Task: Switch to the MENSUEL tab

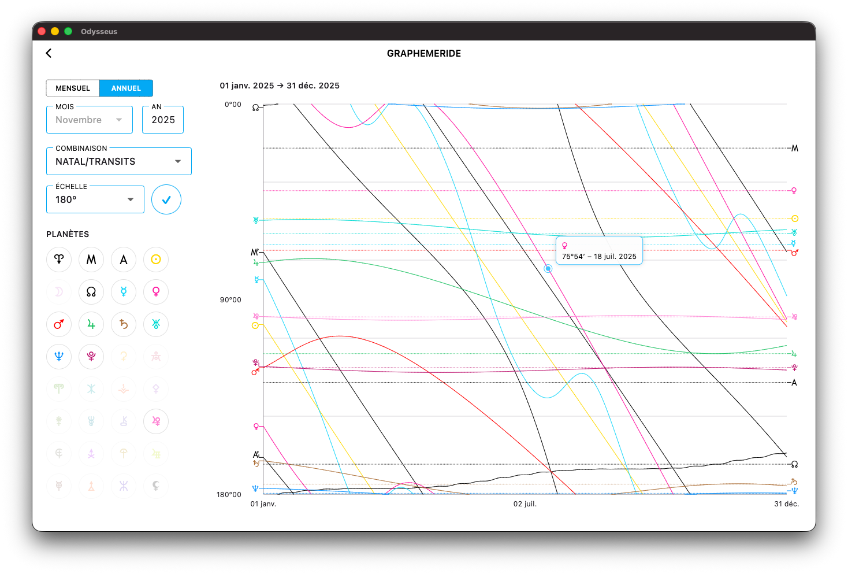Action: click(73, 88)
